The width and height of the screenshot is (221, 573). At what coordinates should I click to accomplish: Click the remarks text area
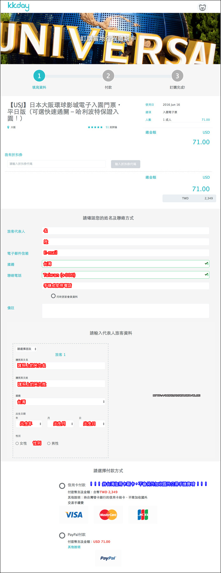pos(125,311)
